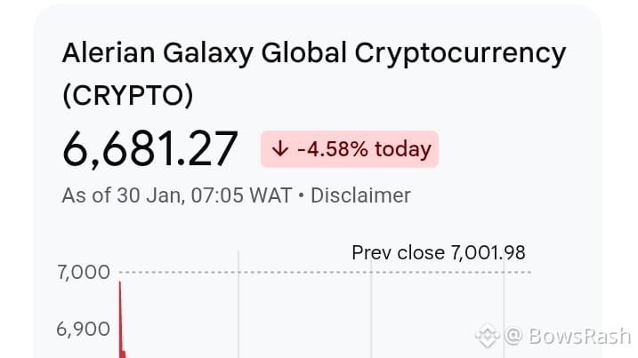Click the 7,000 y-axis label
The image size is (638, 358).
pos(83,272)
